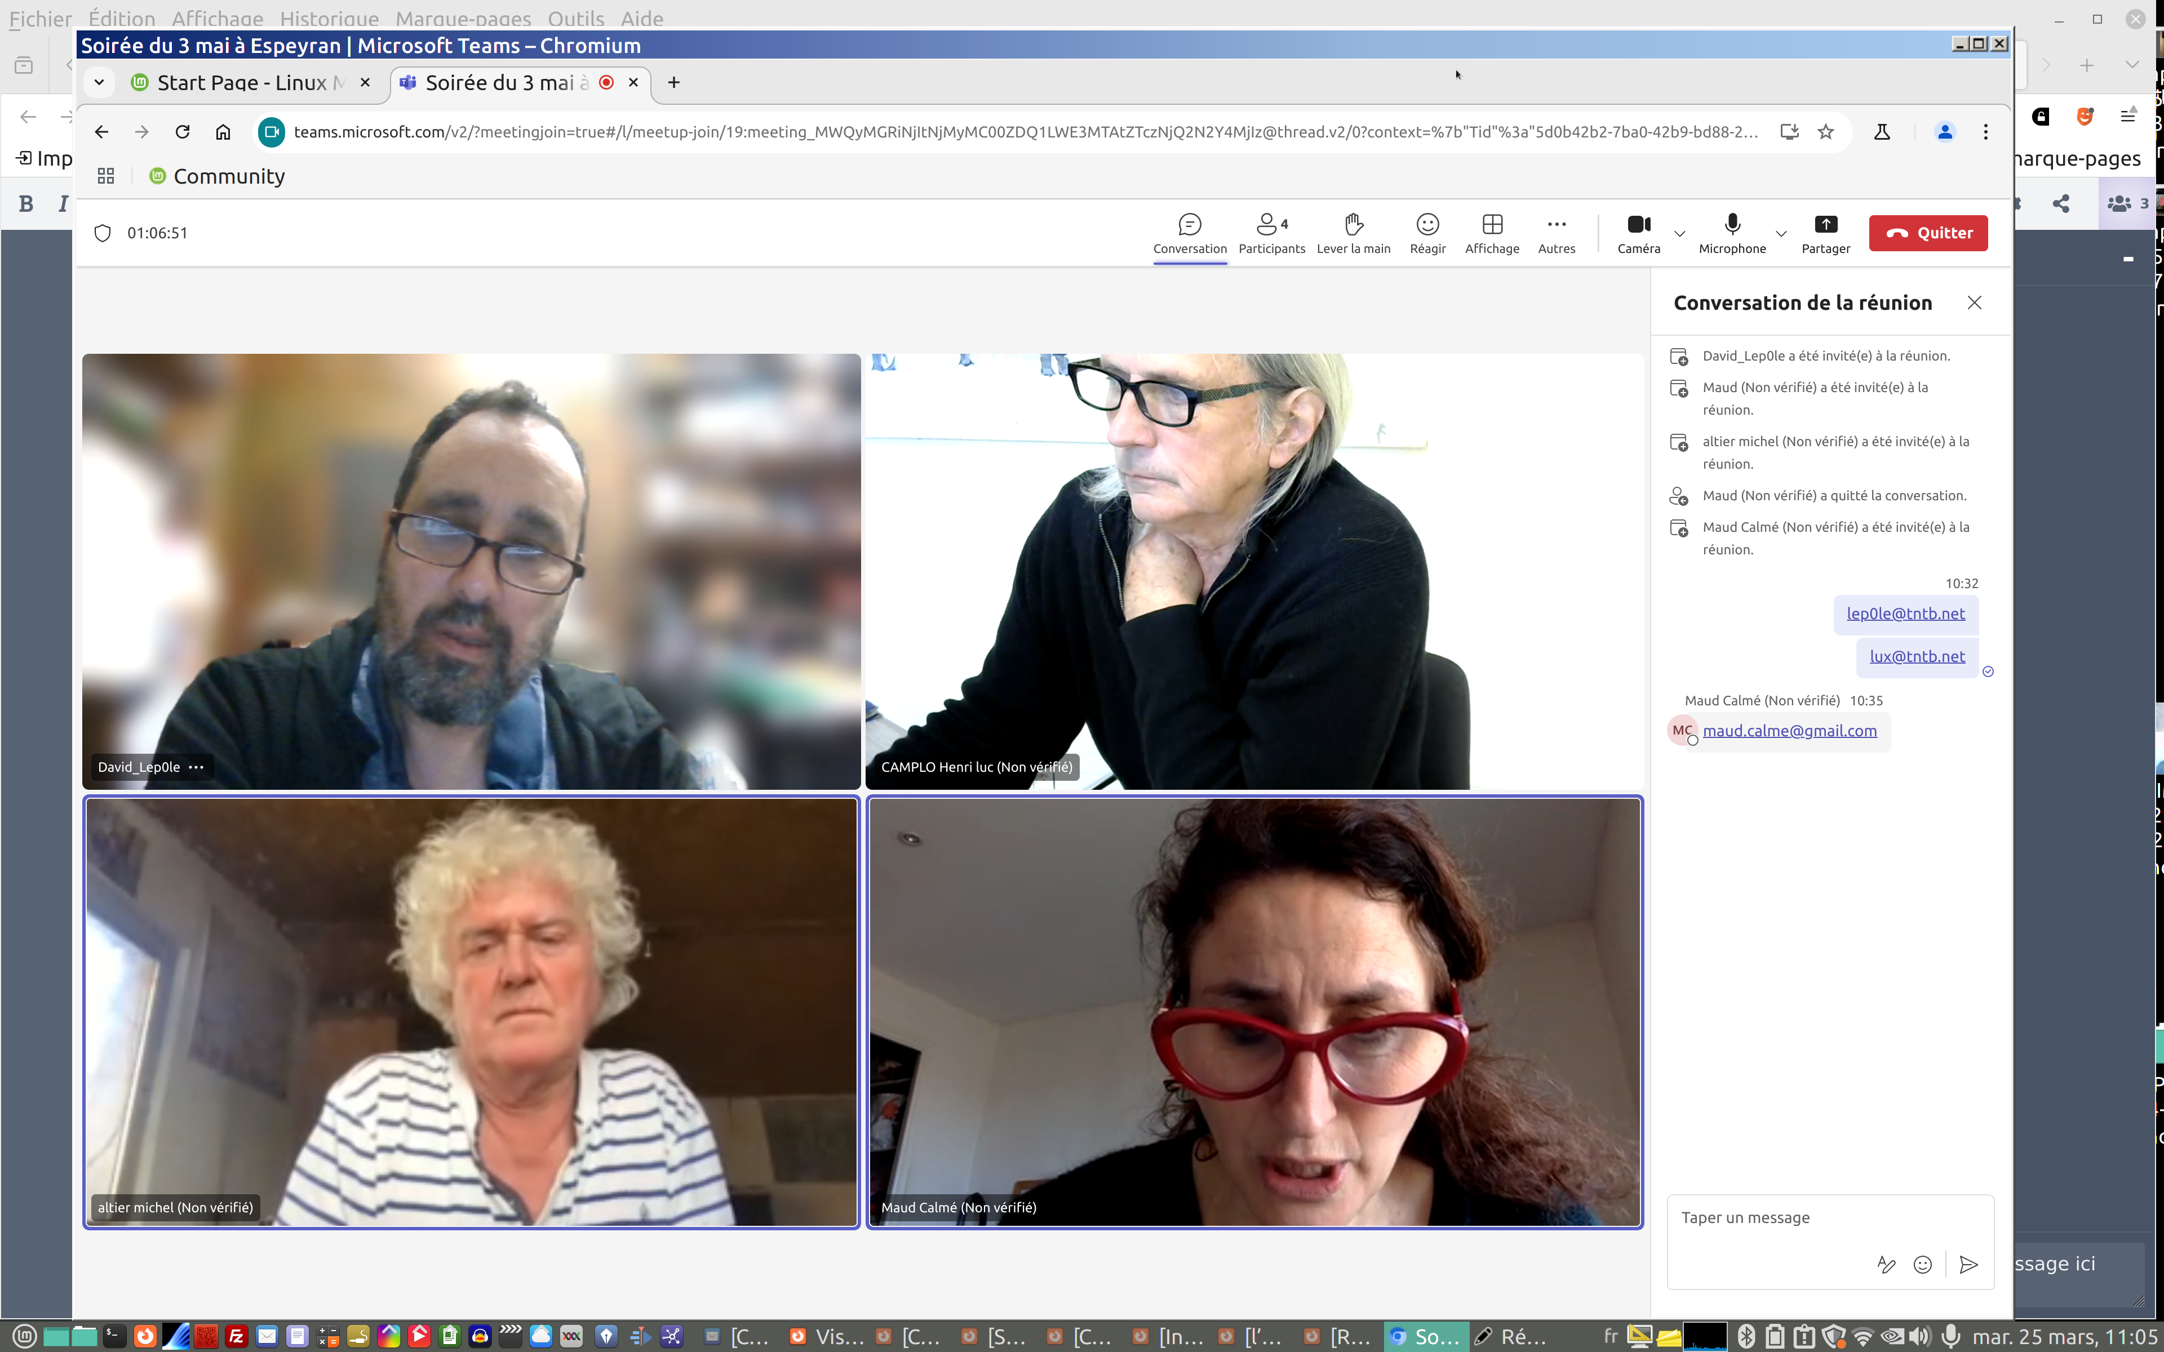Viewport: 2164px width, 1352px height.
Task: Open maud.calme@gmail.com link
Action: coord(1789,731)
